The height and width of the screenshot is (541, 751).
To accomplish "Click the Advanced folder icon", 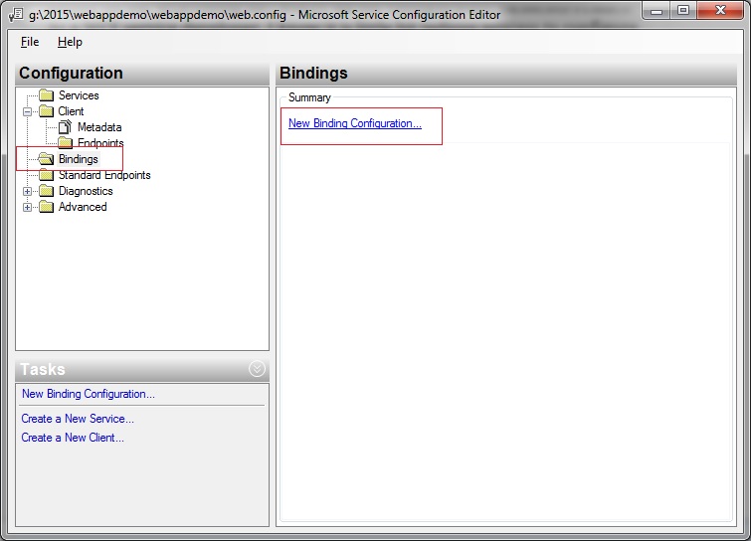I will (46, 207).
